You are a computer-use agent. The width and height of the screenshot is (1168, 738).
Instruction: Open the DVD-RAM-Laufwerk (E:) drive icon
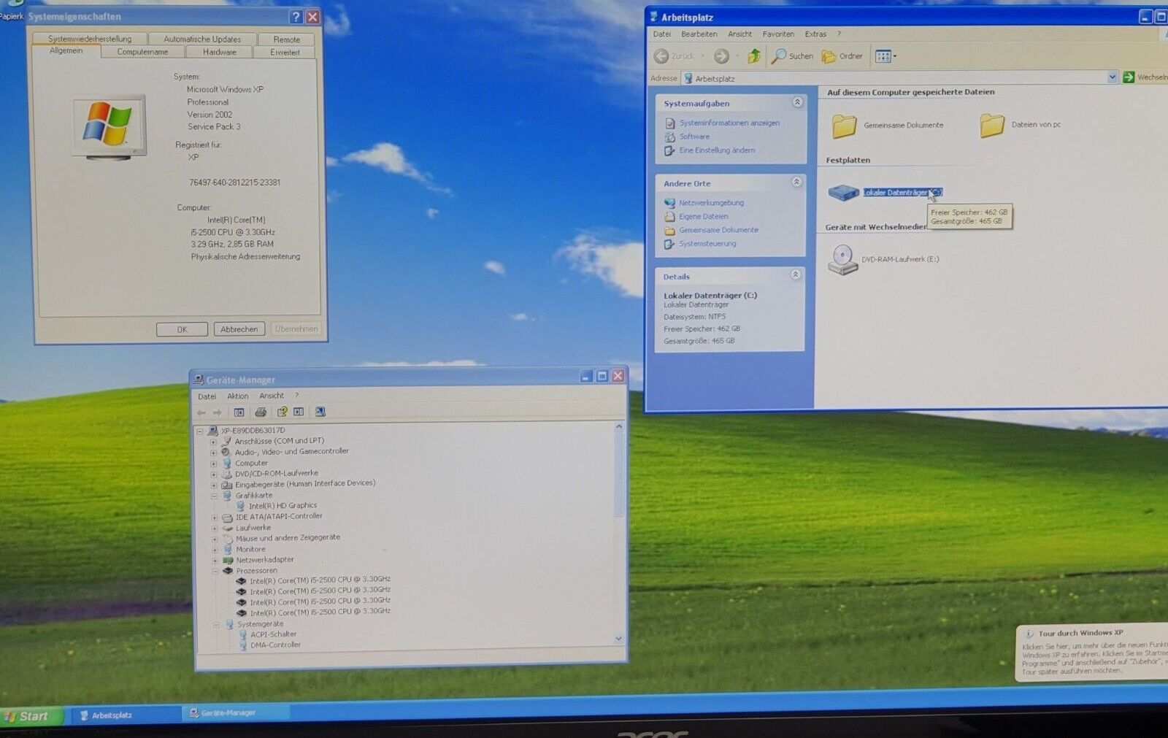coord(842,260)
